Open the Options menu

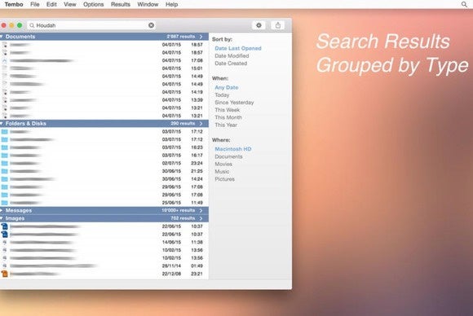pos(93,4)
